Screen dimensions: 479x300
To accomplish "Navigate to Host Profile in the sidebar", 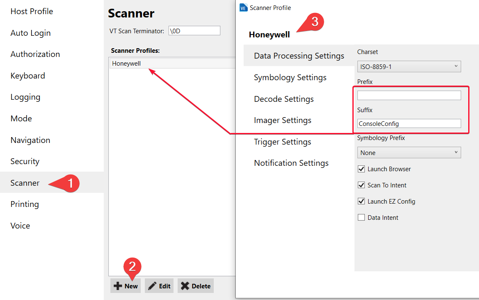I will click(32, 11).
